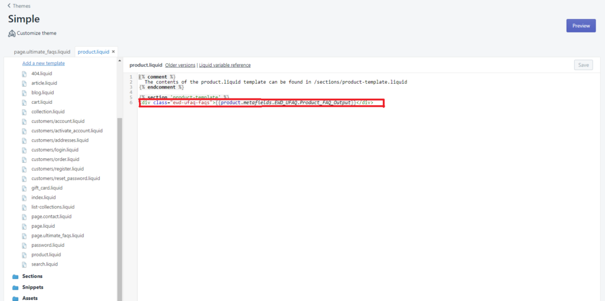Viewport: 605px width, 301px height.
Task: Click the Preview button
Action: coord(581,26)
